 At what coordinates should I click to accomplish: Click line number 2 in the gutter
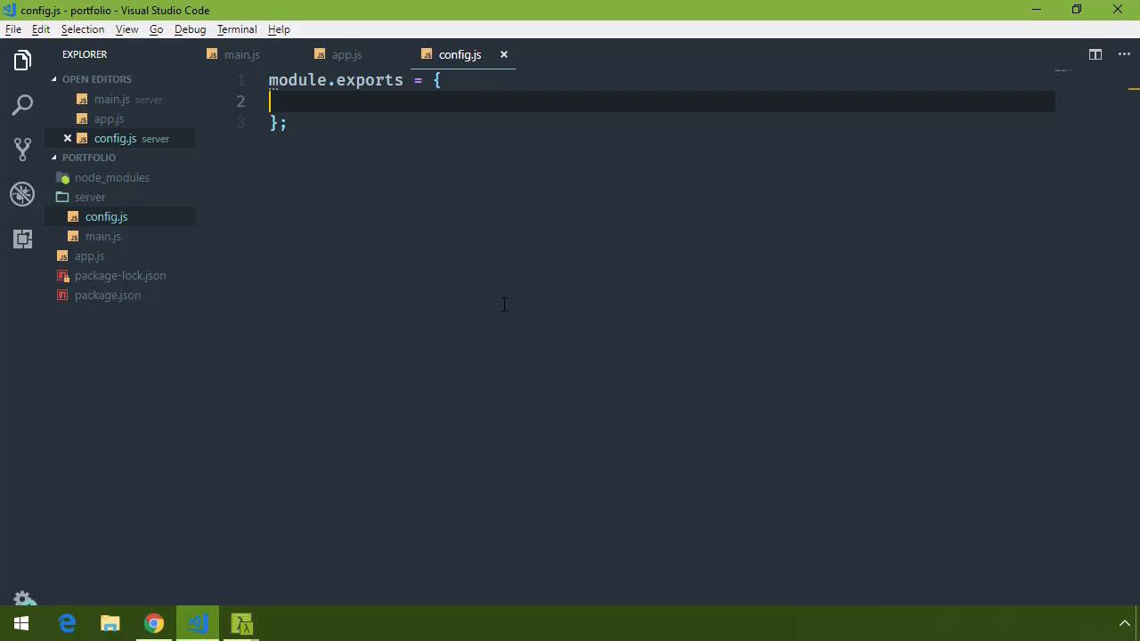tap(240, 101)
